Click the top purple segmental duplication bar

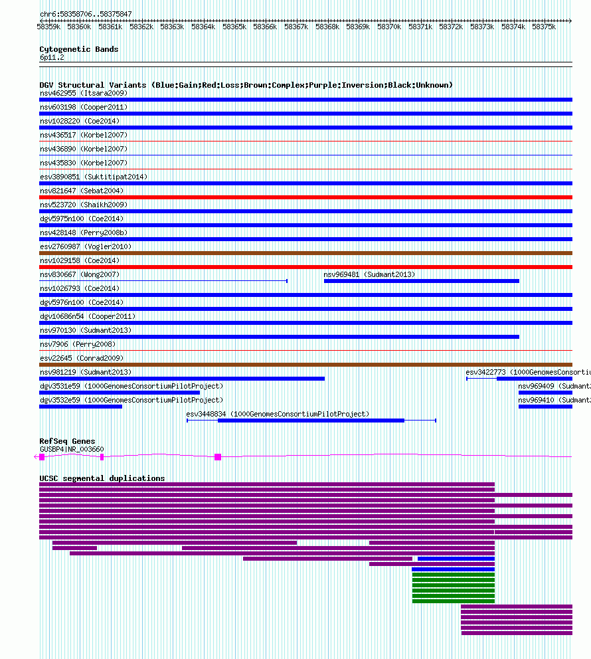coord(267,484)
